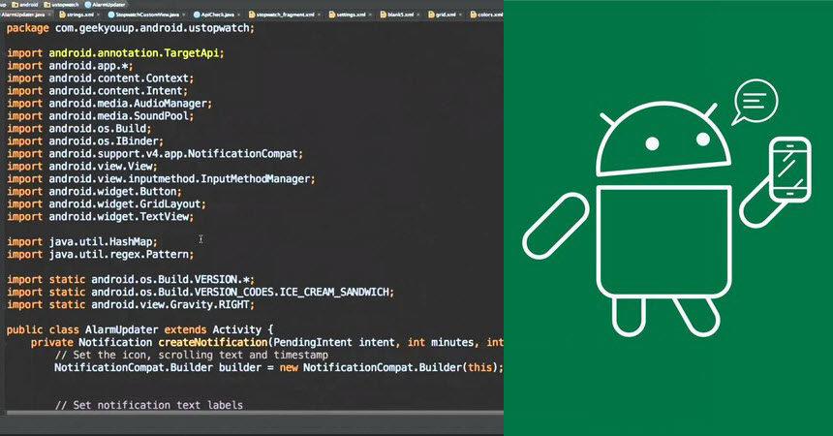Click the android.media.SoundPool import
833x436 pixels.
pos(100,116)
